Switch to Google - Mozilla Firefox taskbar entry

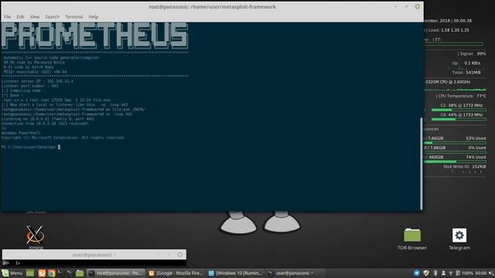[176, 273]
